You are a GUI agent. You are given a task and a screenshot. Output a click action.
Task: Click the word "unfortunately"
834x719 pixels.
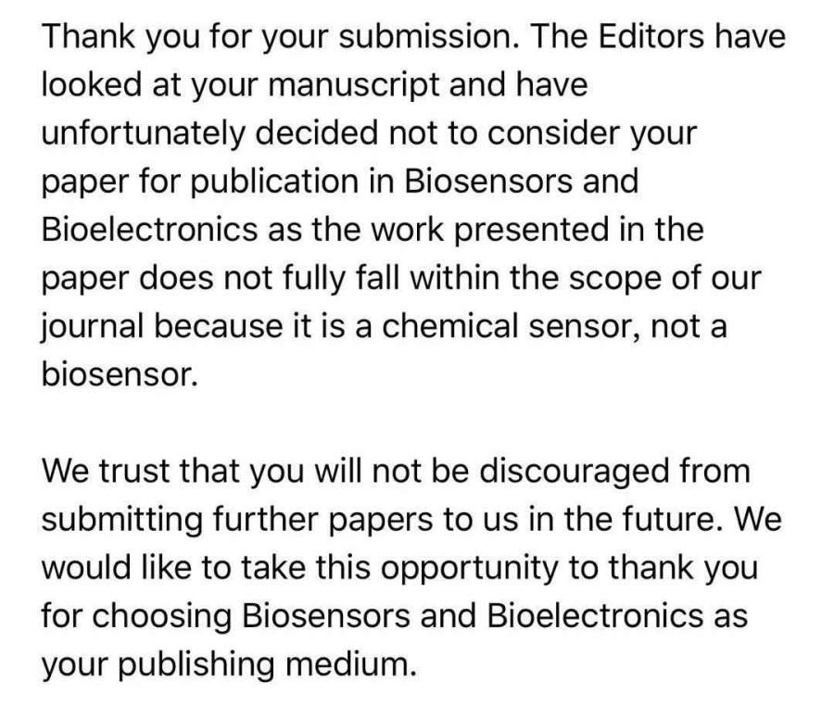[x=148, y=132]
